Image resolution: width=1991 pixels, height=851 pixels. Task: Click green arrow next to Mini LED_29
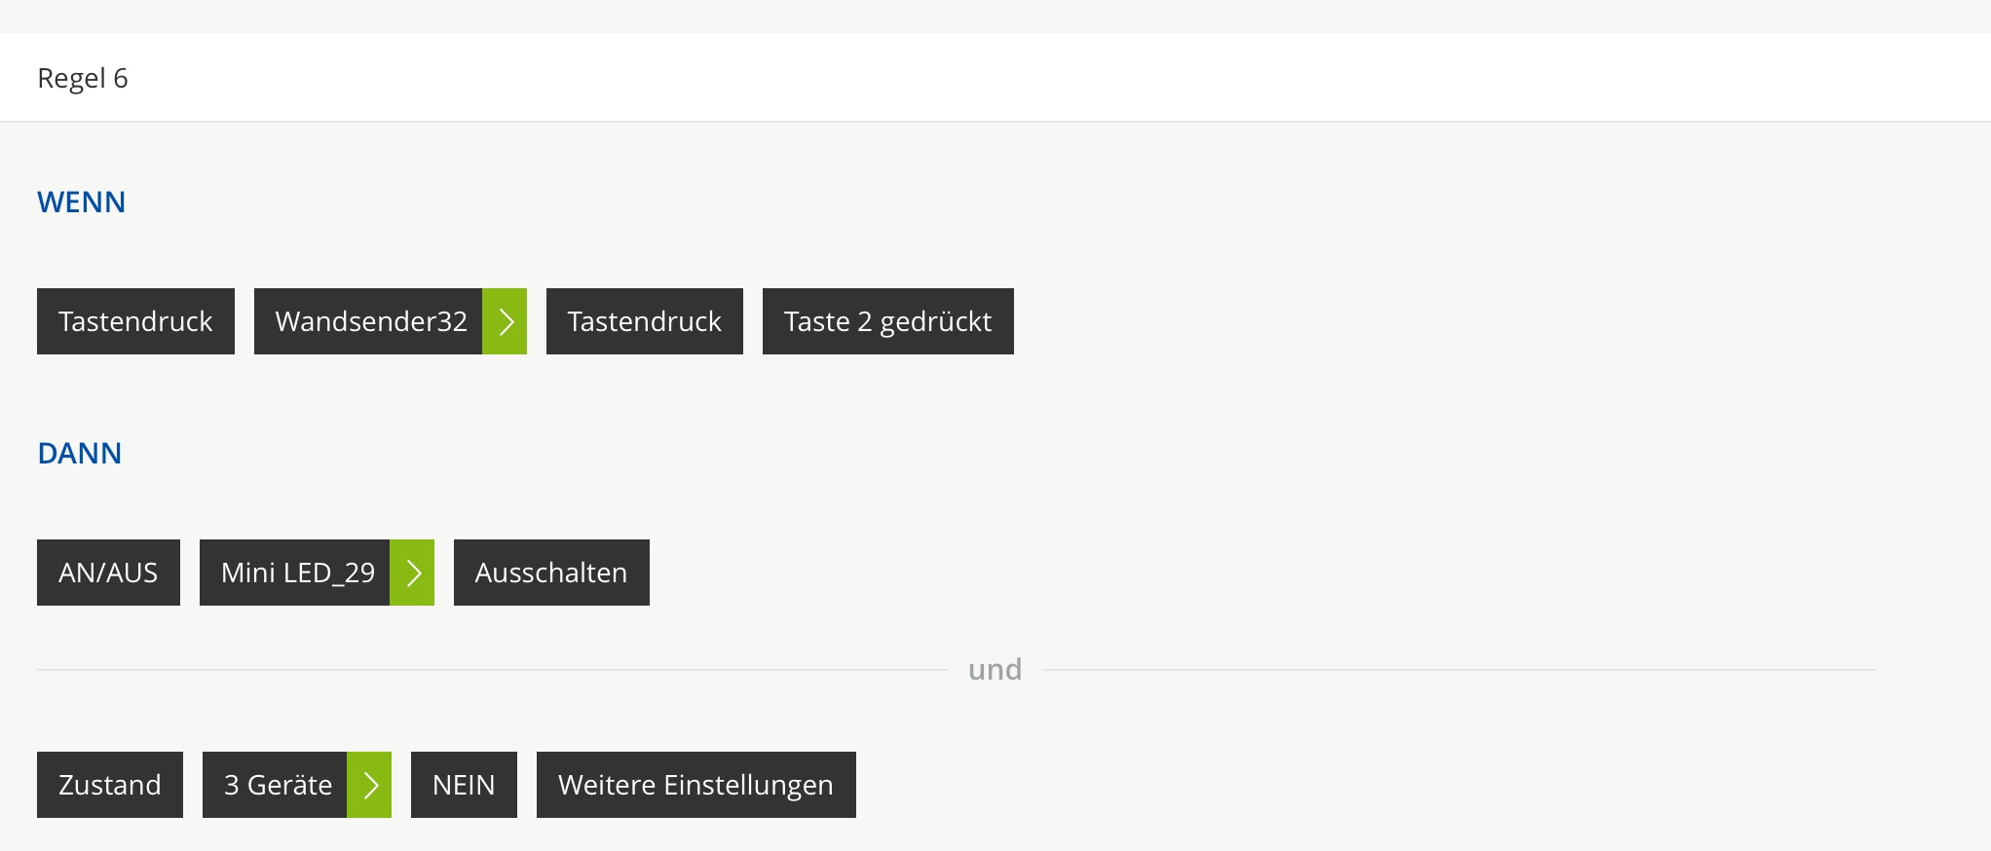(x=412, y=573)
